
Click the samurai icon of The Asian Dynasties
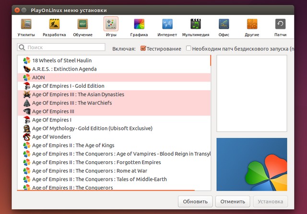coord(27,95)
